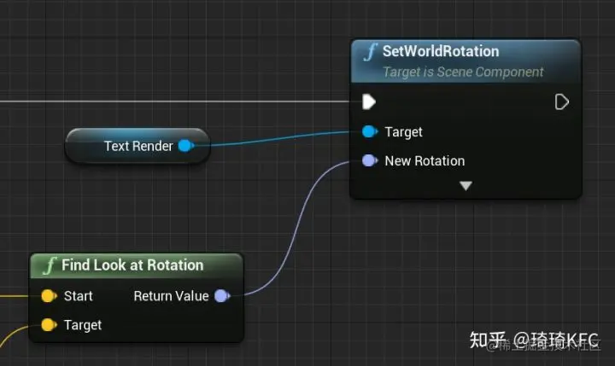Click the function icon on SetWorldRotation header
The image size is (615, 366).
tap(371, 52)
